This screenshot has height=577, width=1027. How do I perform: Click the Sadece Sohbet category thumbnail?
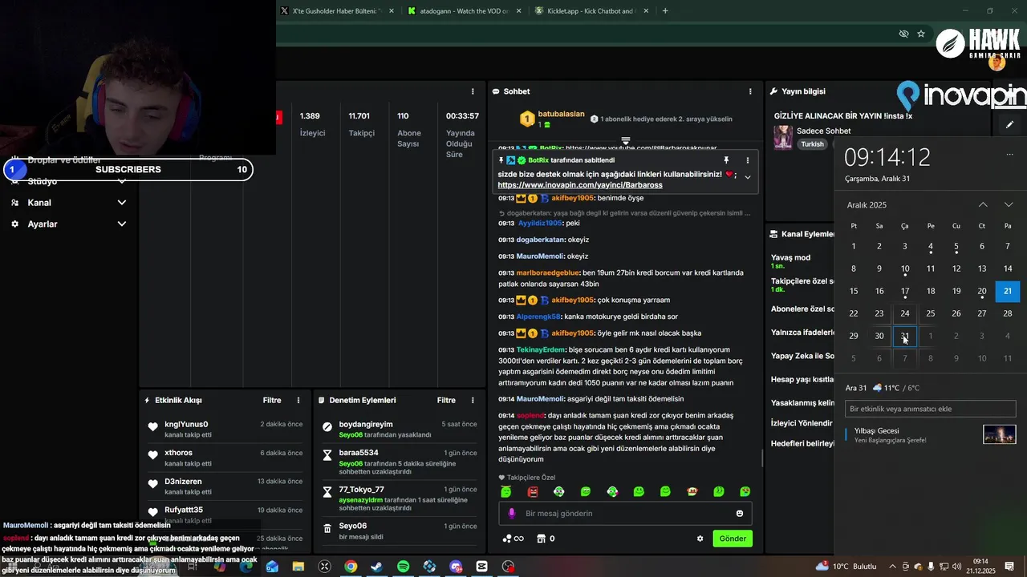point(783,137)
